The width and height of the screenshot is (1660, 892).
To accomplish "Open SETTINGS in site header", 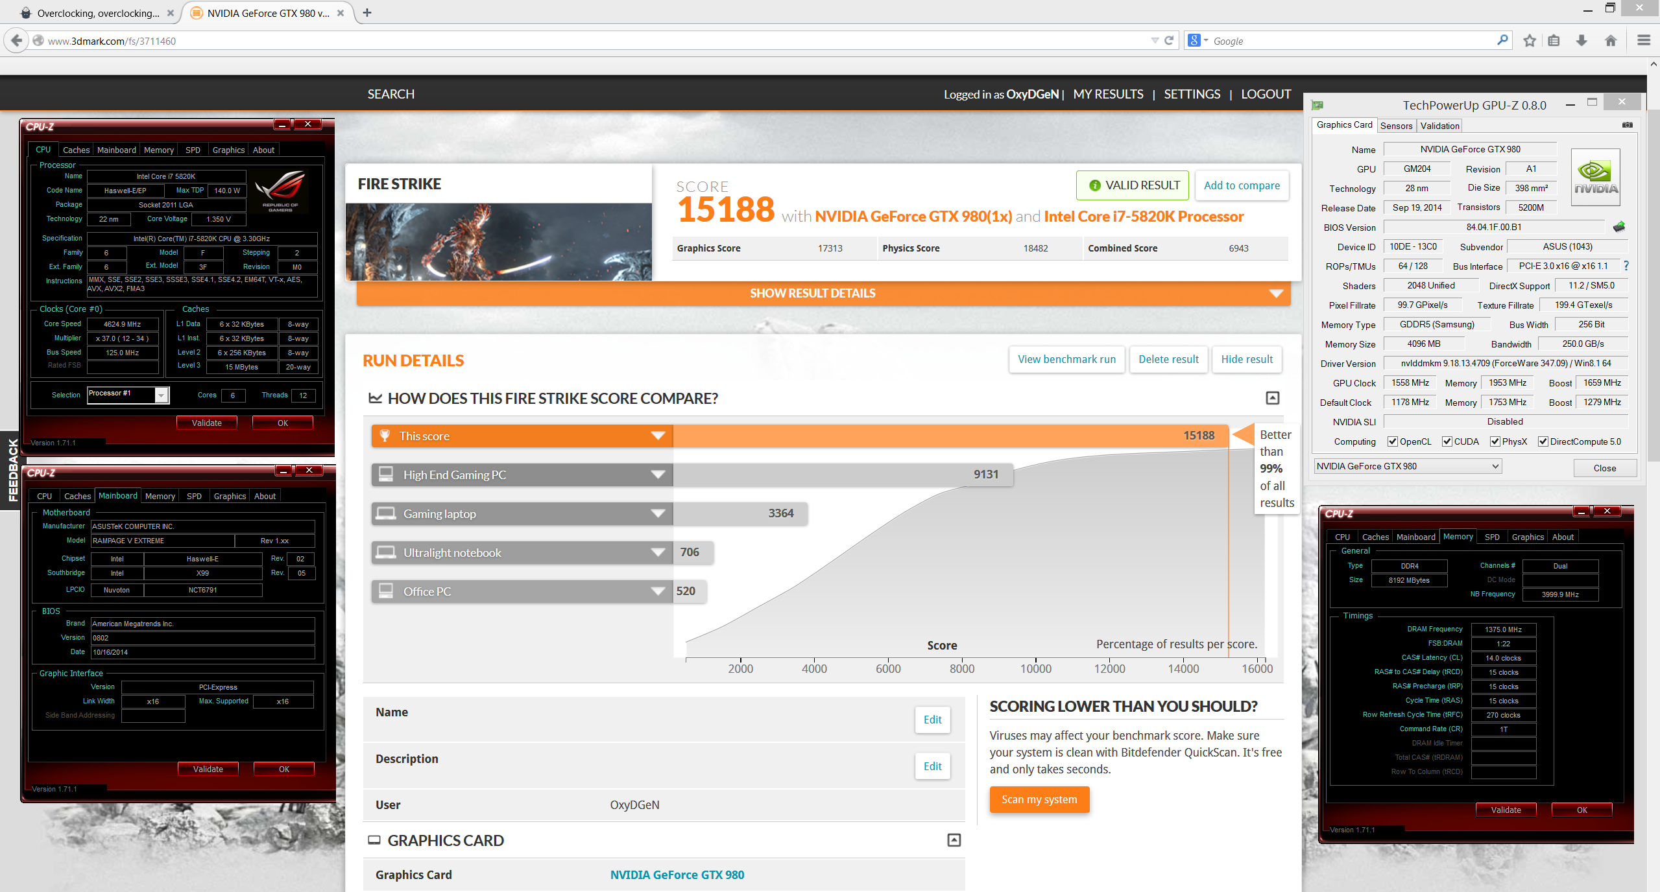I will (1192, 94).
